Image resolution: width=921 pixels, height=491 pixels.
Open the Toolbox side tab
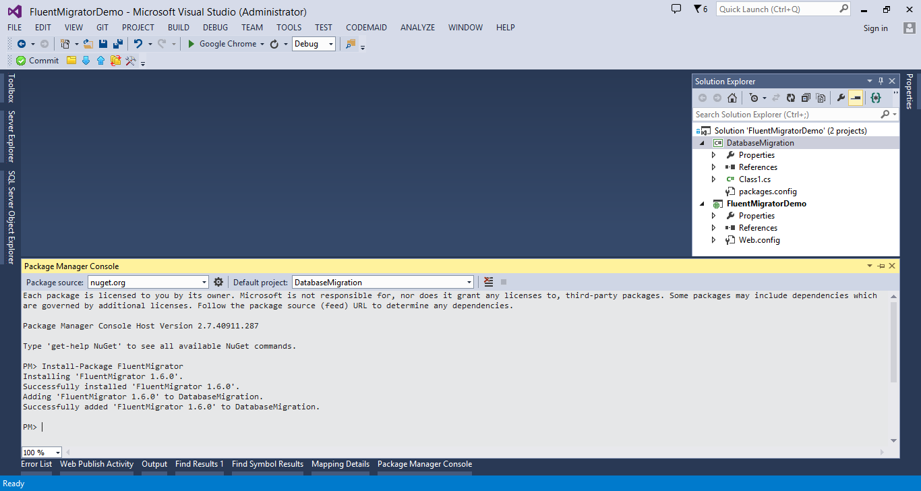[10, 88]
